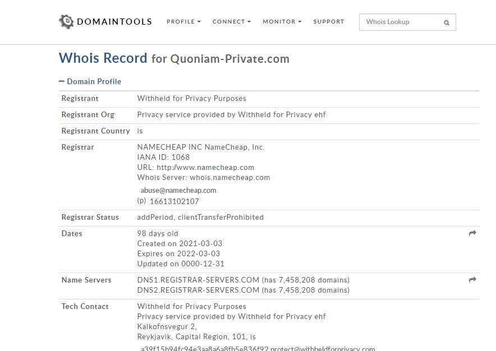
Task: Click the Quoniam-Private.com domain name
Action: coord(229,59)
